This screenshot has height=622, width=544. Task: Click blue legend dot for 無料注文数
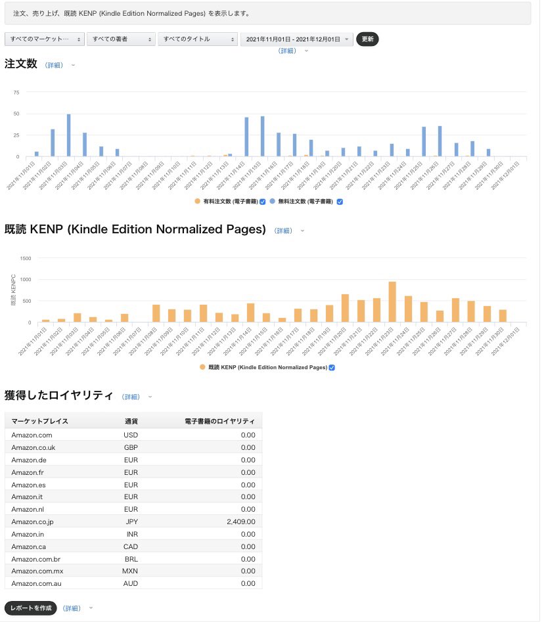coord(272,201)
